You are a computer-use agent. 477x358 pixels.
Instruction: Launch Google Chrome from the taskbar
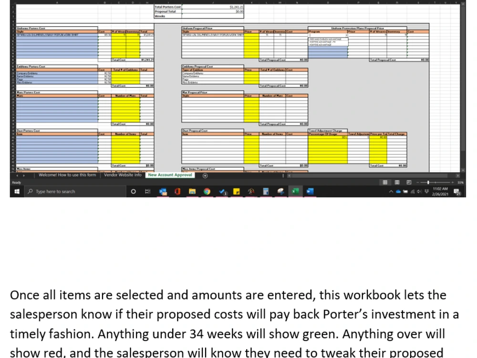tap(207, 192)
